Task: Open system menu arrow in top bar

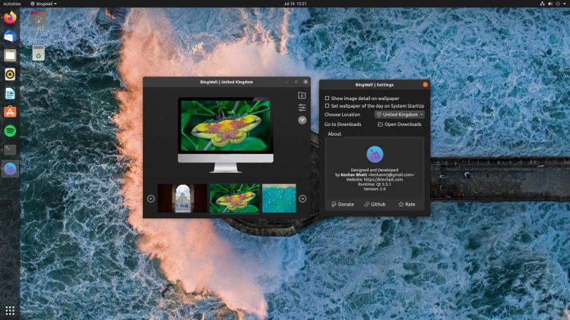Action: point(565,4)
